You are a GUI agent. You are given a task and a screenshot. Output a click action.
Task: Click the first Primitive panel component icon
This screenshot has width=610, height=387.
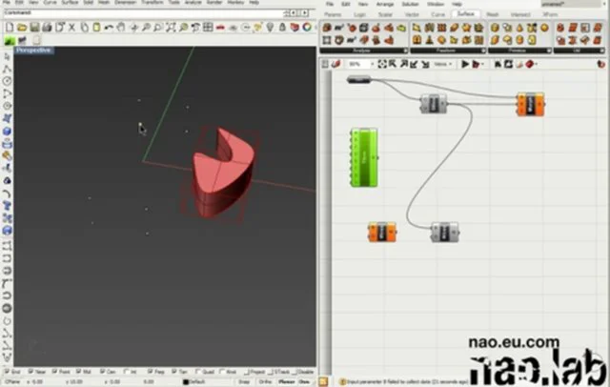coord(495,28)
